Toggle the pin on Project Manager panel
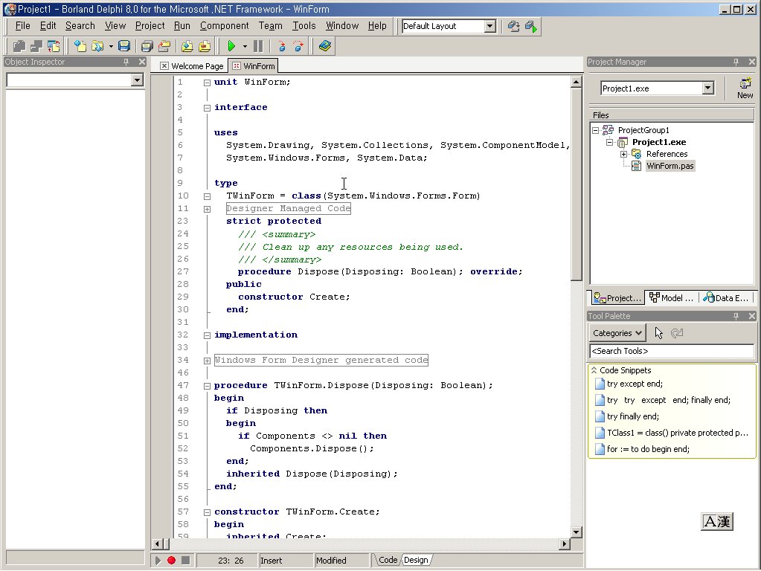Screen dimensions: 761x571 pos(736,62)
